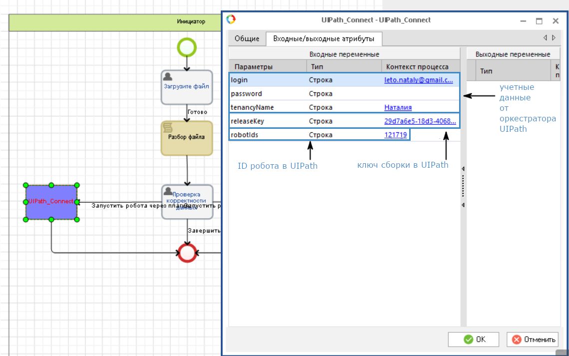Viewport: 569px width, 356px height.
Task: Close the UIPath_Connect dialog
Action: point(556,21)
